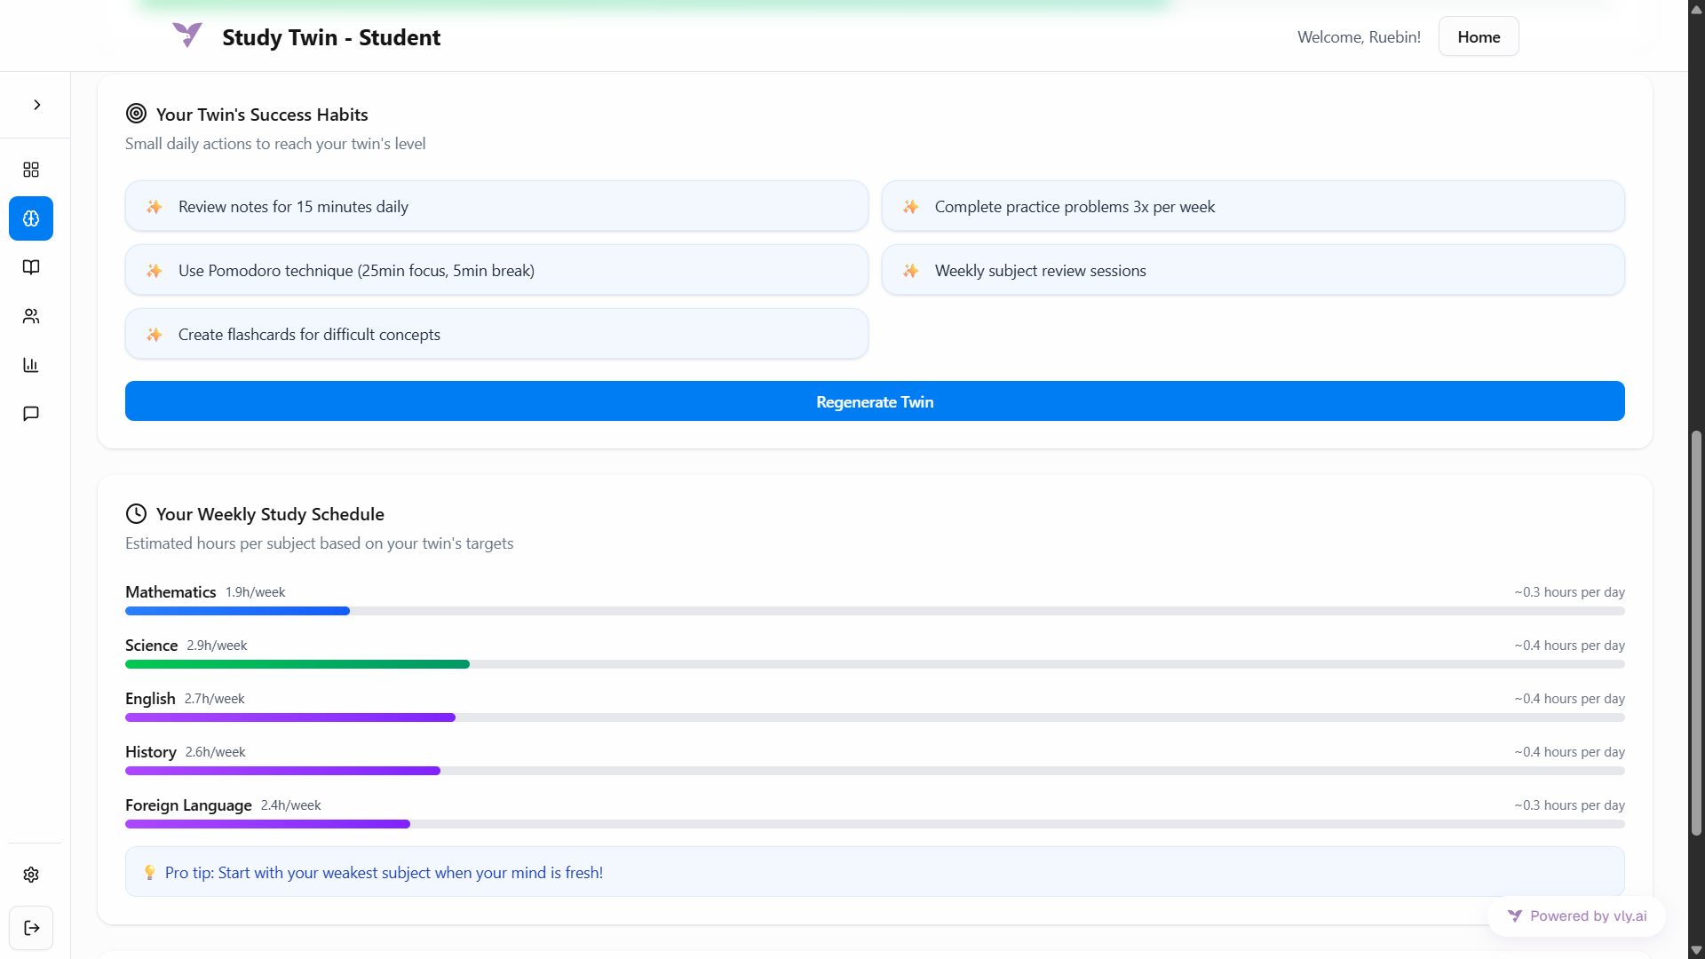Viewport: 1705px width, 959px height.
Task: Select the Use Pomodoro technique habit card
Action: 496,271
